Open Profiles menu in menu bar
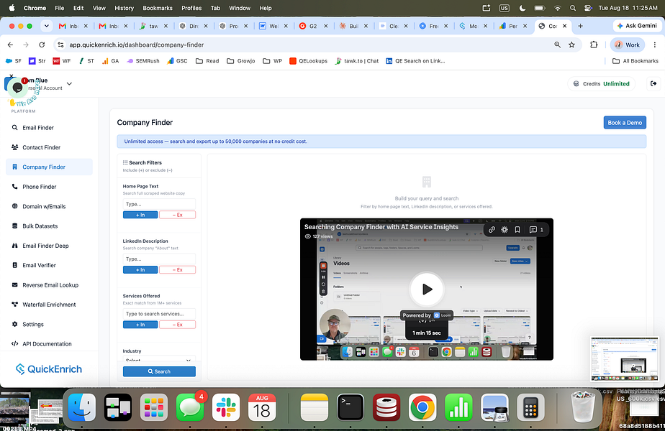 point(191,8)
